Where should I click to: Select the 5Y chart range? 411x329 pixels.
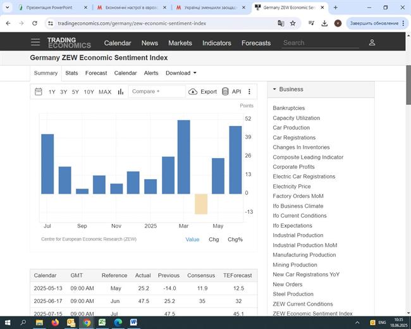[75, 92]
